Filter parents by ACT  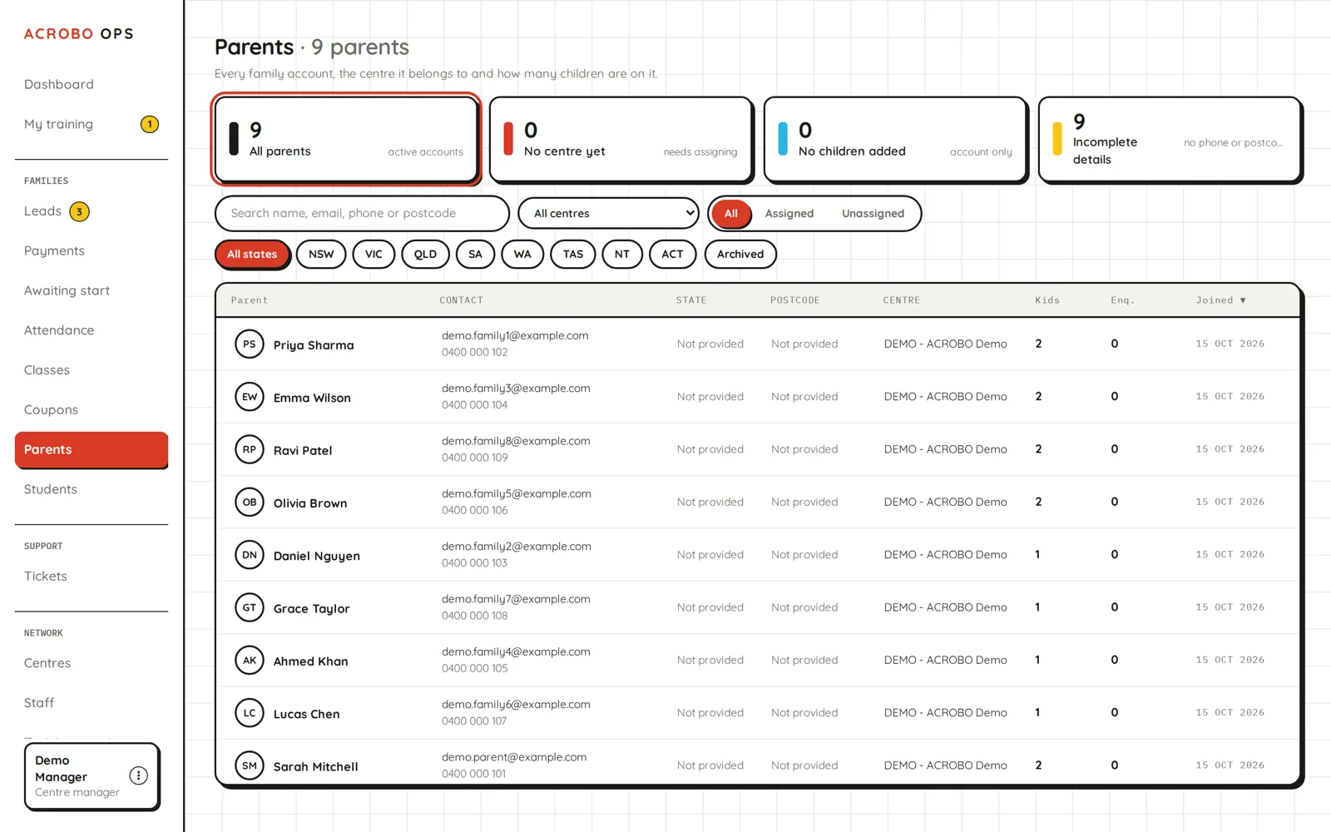click(672, 254)
